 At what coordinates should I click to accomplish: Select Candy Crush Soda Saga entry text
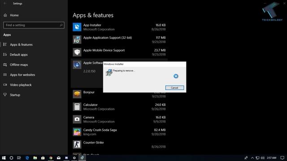pyautogui.click(x=100, y=130)
